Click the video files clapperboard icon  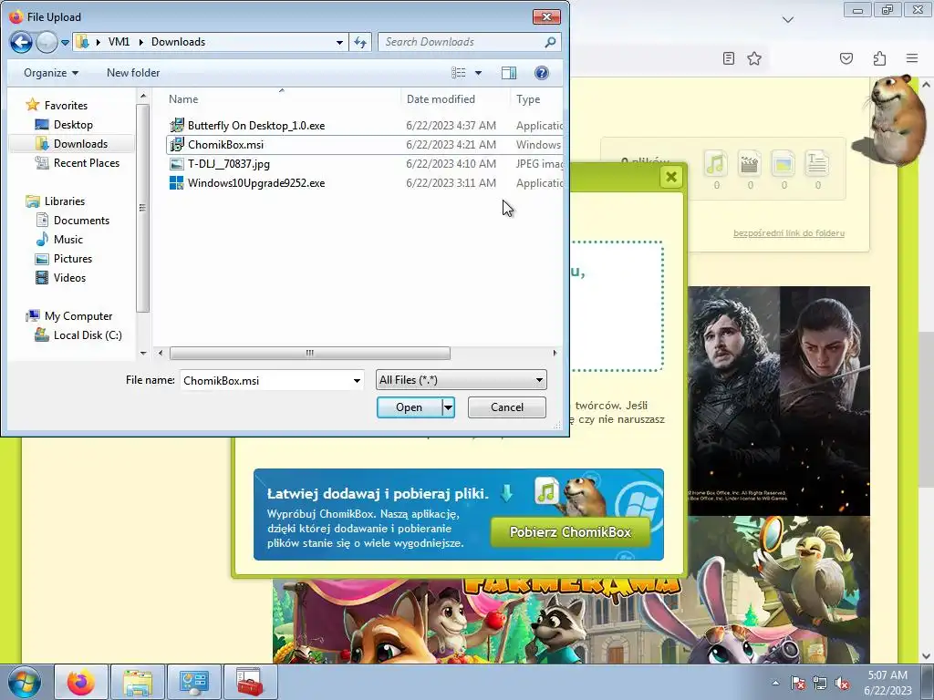click(750, 164)
